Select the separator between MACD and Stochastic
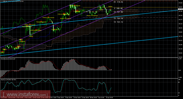The height and width of the screenshot is (99, 183). [89, 78]
